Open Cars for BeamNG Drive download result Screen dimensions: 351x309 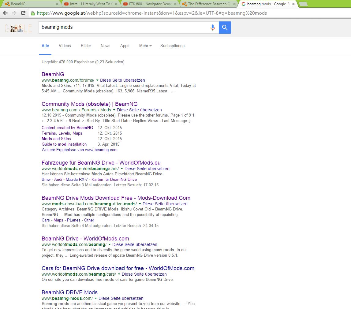point(118,268)
